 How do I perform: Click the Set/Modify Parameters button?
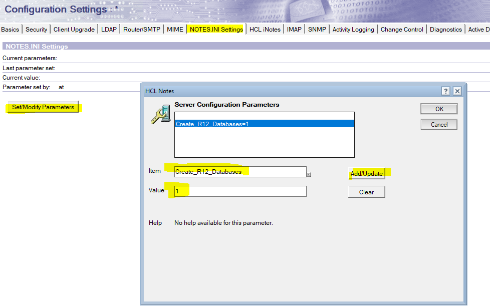(43, 107)
